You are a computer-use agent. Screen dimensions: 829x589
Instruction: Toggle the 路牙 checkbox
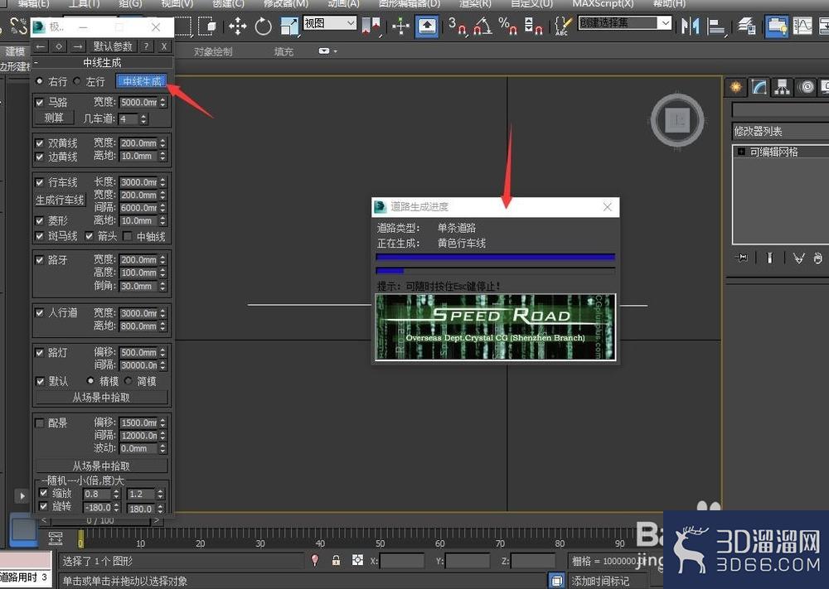[40, 260]
